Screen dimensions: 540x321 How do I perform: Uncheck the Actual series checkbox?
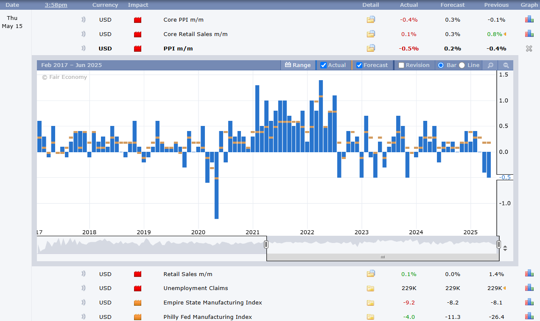324,65
